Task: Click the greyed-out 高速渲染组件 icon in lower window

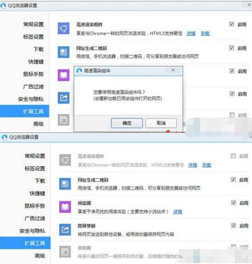Action: 65,160
